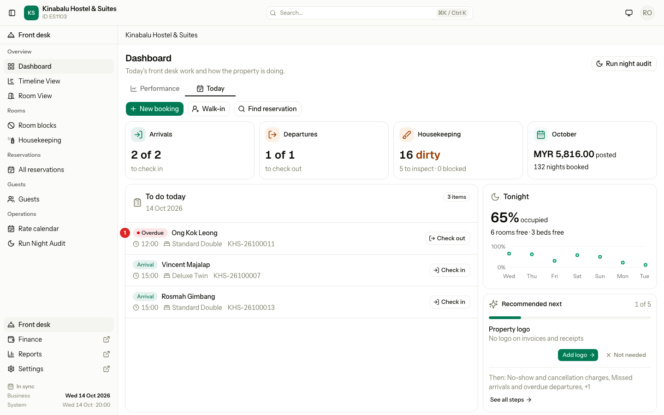Click the Arrivals card icon
The height and width of the screenshot is (415, 664).
point(138,135)
